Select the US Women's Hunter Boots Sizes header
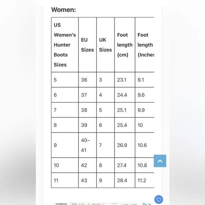The height and width of the screenshot is (205, 205). [x=65, y=45]
